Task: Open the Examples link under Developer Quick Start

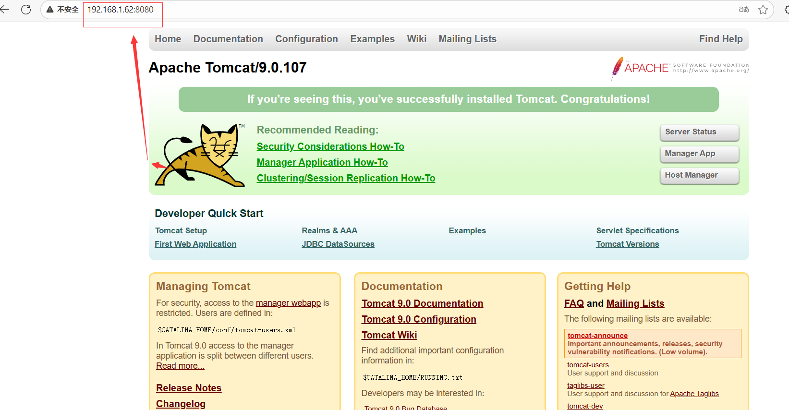Action: [467, 230]
